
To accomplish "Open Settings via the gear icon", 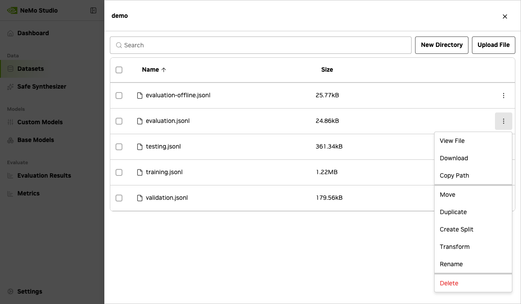I will [x=10, y=291].
